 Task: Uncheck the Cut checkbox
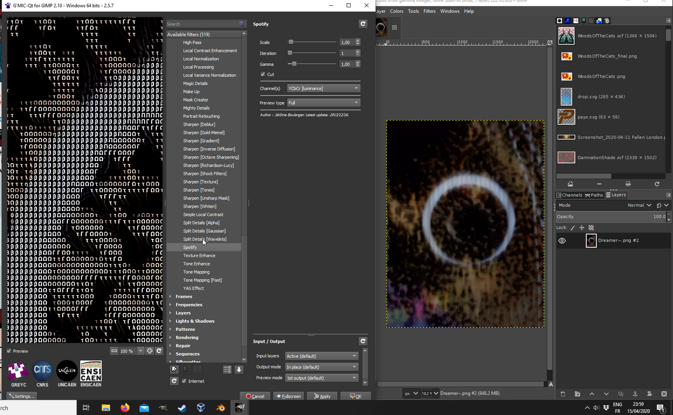tap(263, 74)
